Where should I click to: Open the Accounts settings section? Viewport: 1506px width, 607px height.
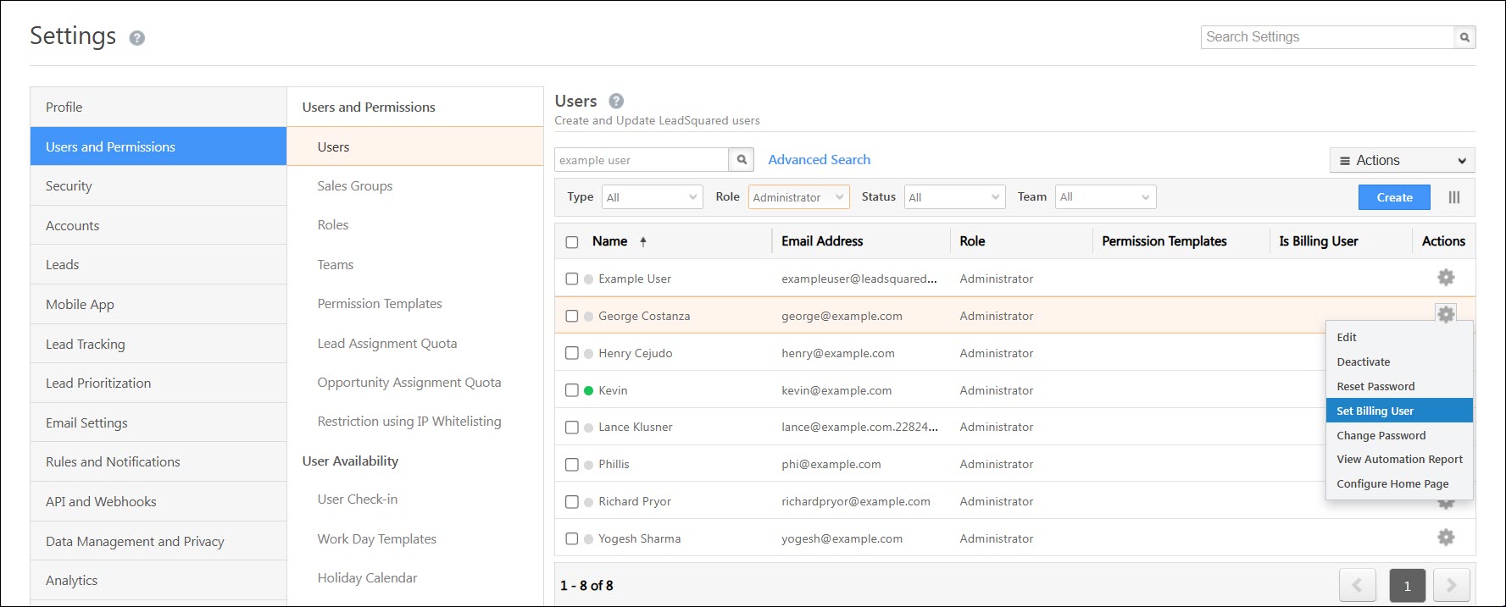[158, 225]
